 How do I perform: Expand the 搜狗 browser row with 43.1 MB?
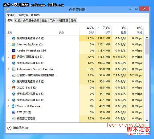coord(9,100)
